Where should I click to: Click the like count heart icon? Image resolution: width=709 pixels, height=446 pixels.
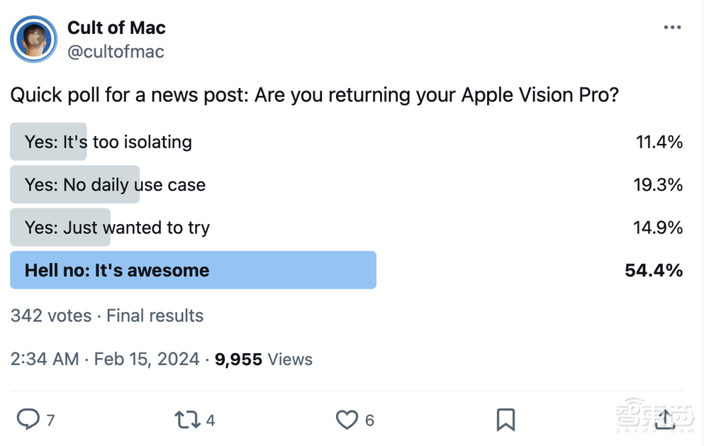(347, 420)
